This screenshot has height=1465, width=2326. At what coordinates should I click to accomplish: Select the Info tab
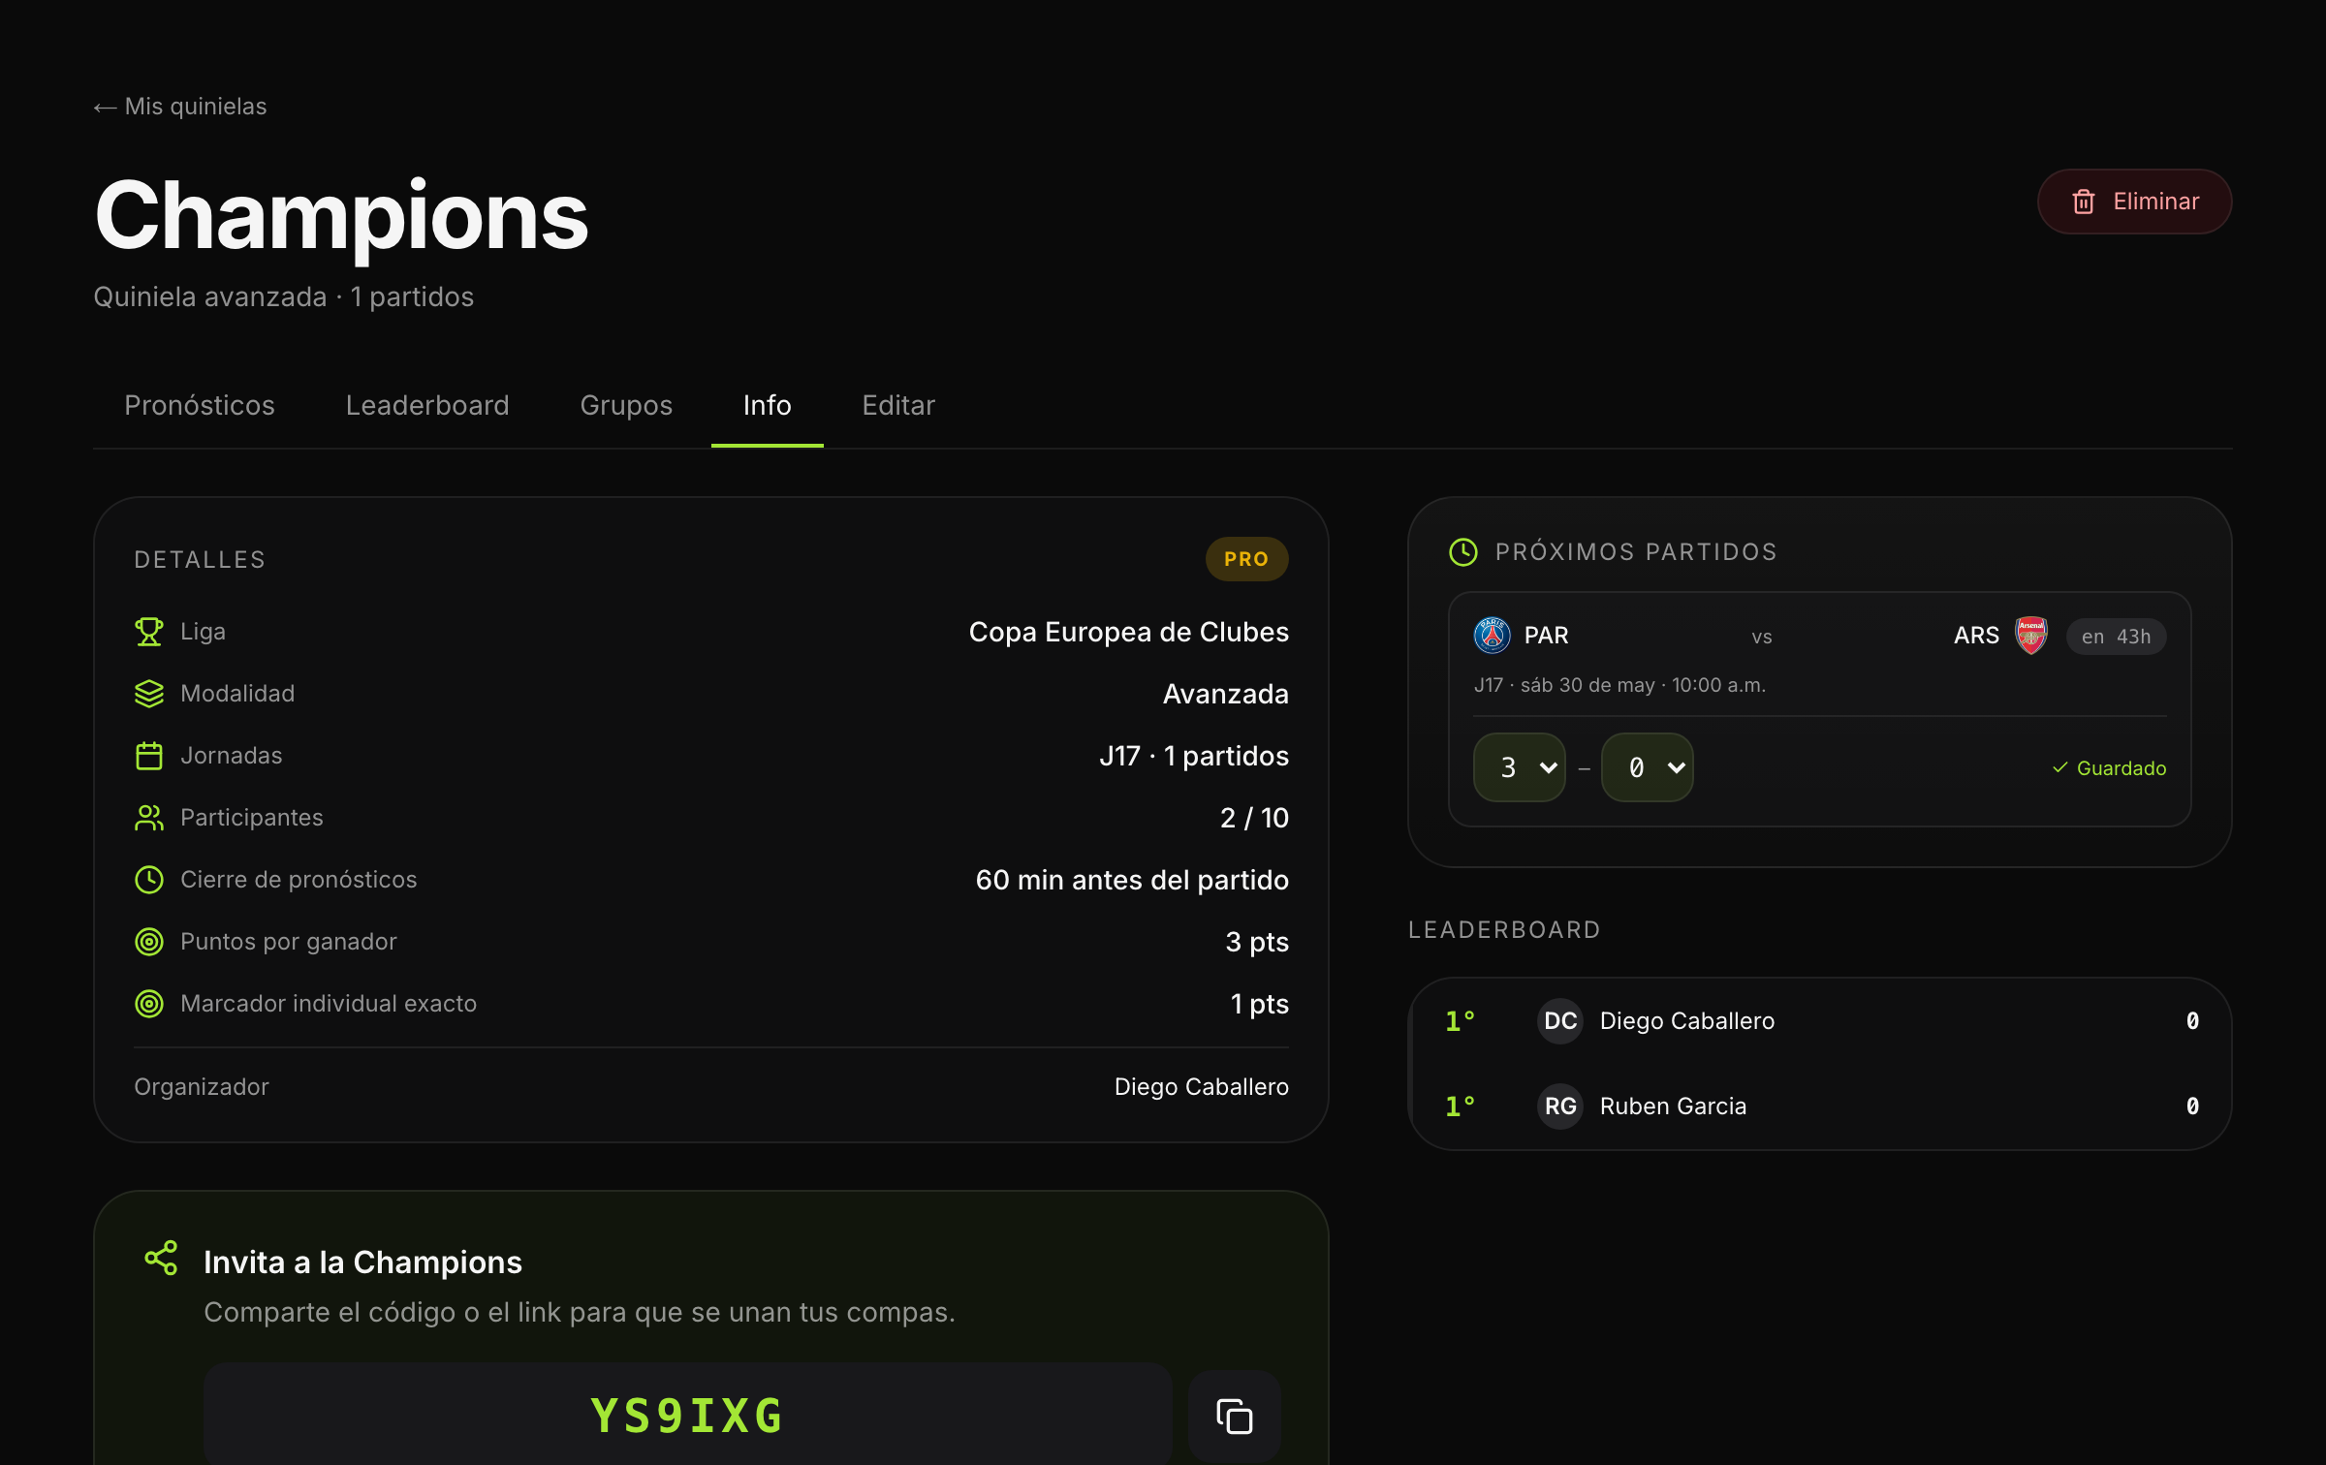pyautogui.click(x=768, y=405)
